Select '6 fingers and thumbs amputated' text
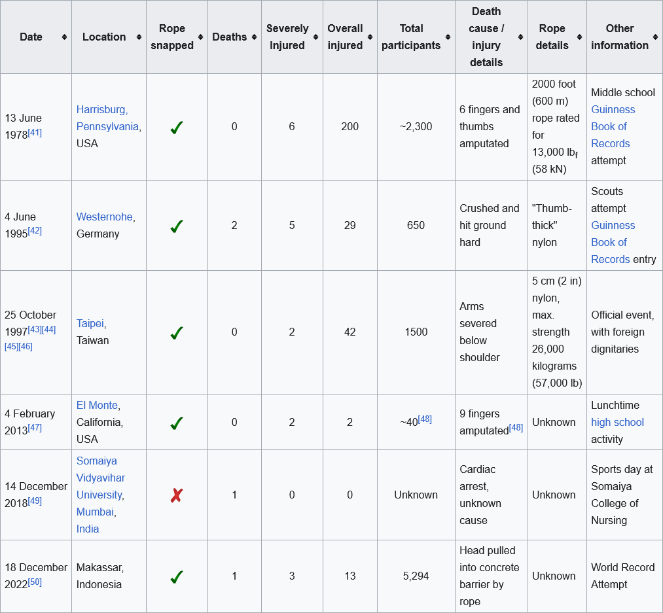 point(490,126)
